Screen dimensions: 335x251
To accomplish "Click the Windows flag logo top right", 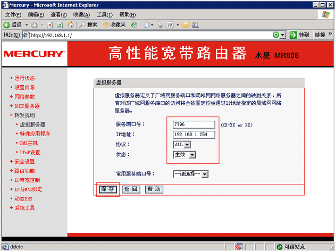I will click(x=325, y=15).
